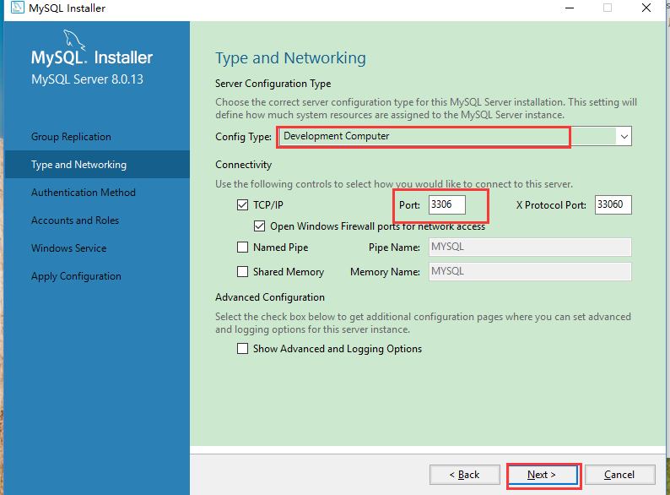Click the Pipe Name field
Image resolution: width=670 pixels, height=495 pixels.
click(x=530, y=247)
